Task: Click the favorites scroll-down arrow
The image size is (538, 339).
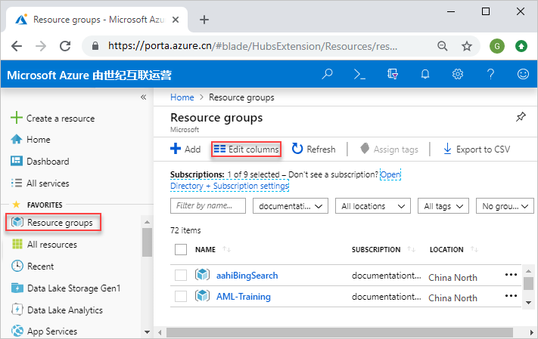Action: pos(147,331)
